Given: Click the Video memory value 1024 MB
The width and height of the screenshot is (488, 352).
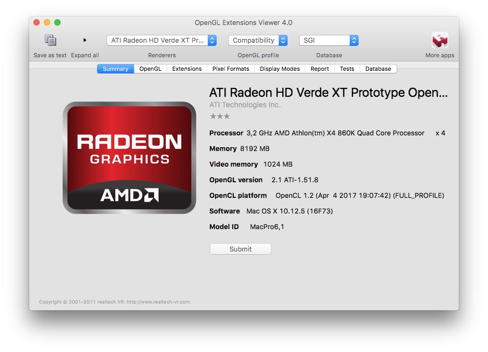Looking at the screenshot, I should (x=278, y=164).
